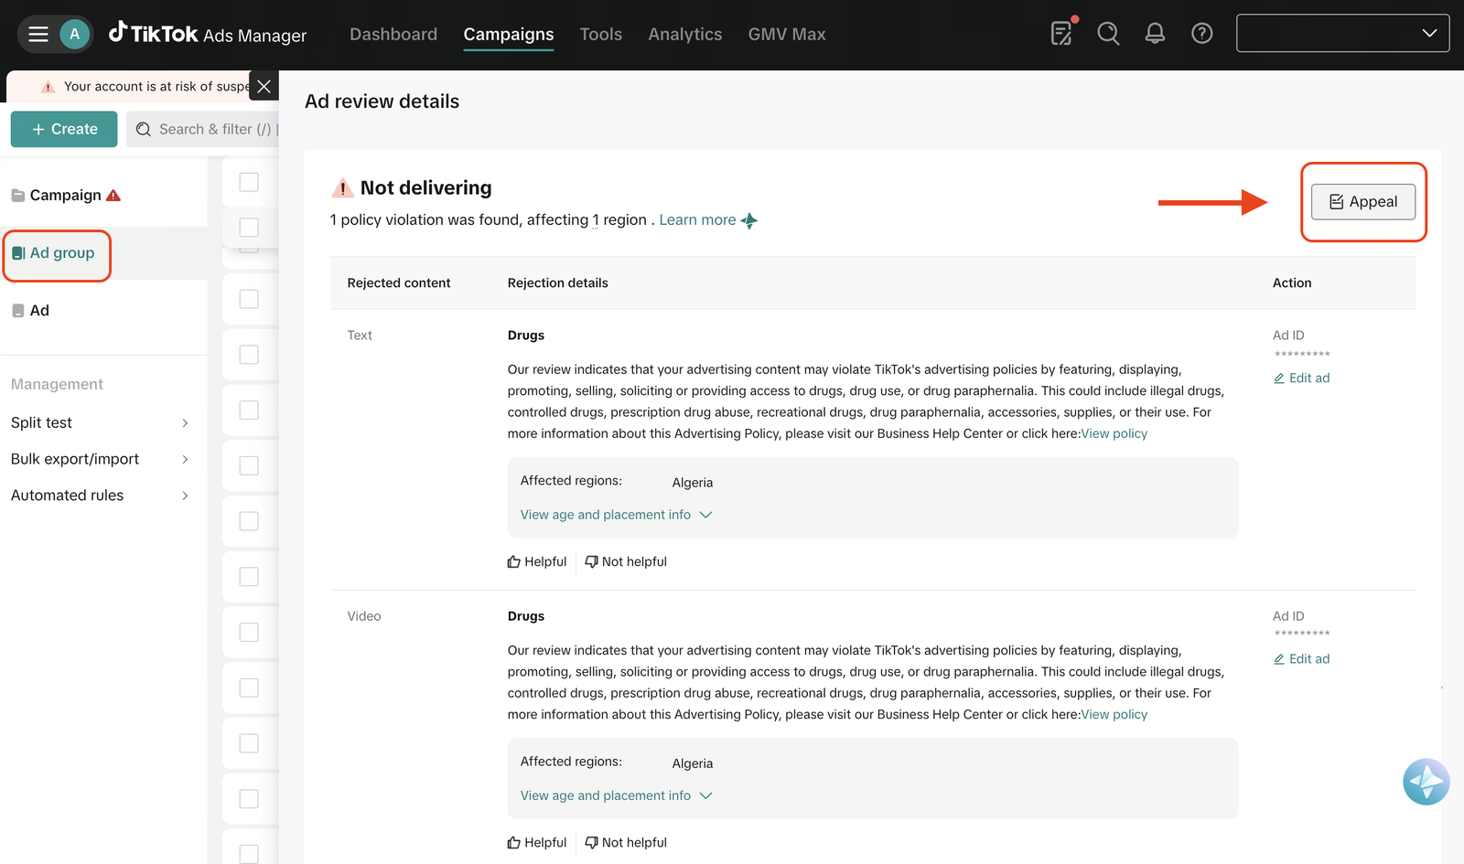This screenshot has height=864, width=1464.
Task: Expand the account selector dropdown
Action: (1342, 34)
